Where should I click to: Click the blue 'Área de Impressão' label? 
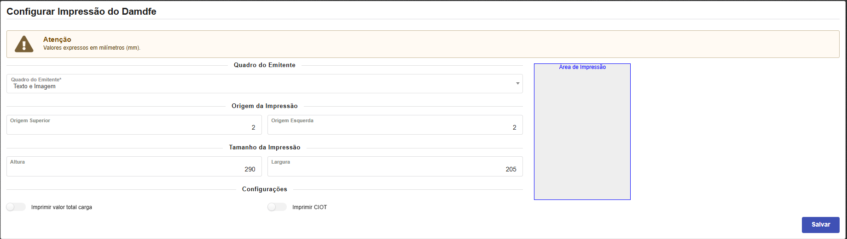582,67
